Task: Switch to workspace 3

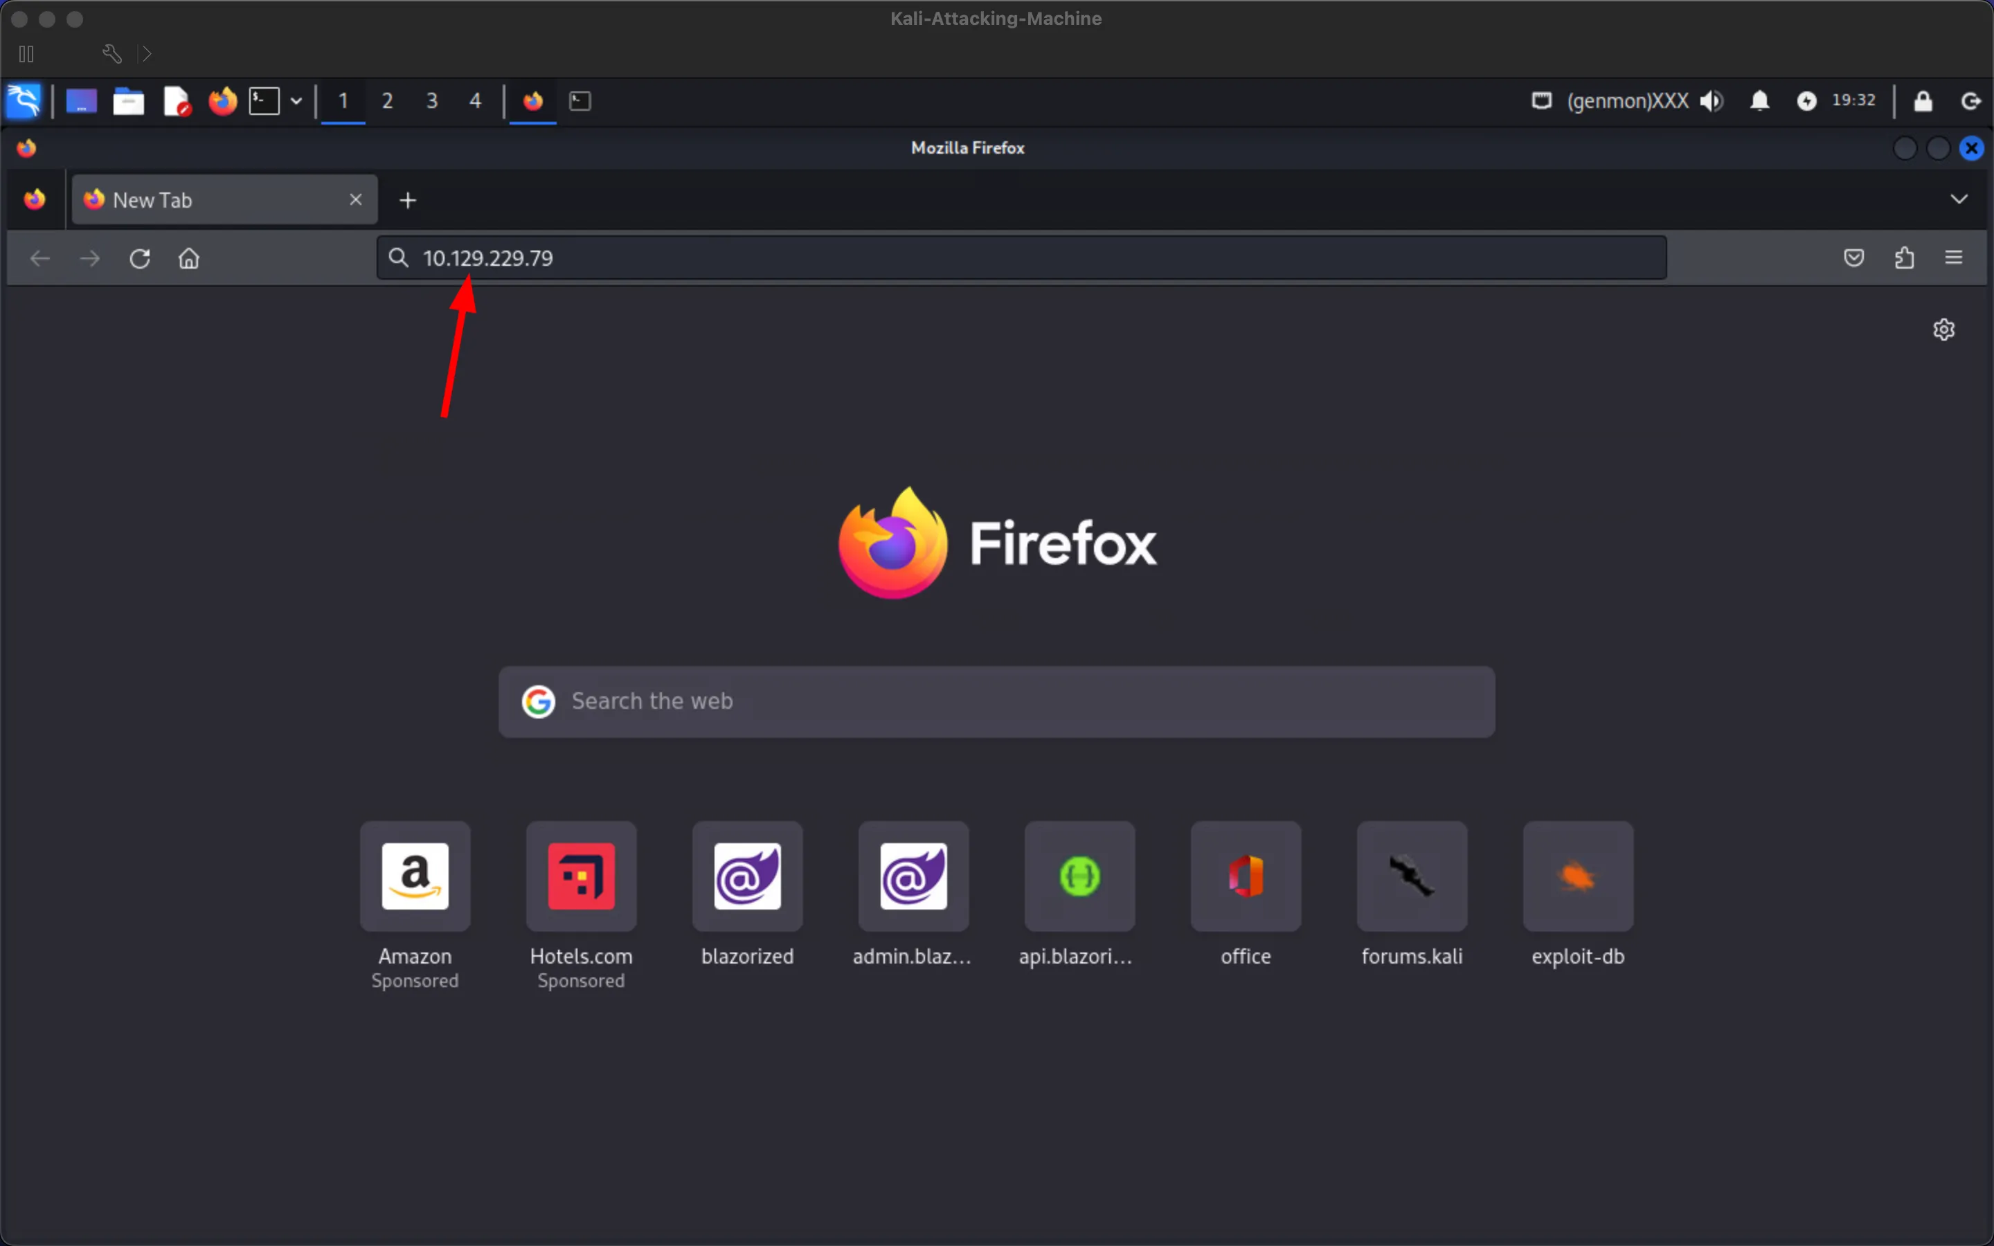Action: (x=432, y=100)
